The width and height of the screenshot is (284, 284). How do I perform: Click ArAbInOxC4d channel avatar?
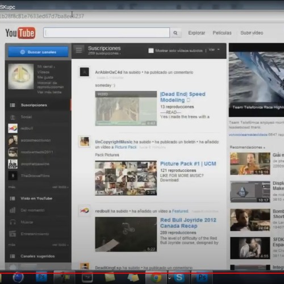tap(85, 72)
